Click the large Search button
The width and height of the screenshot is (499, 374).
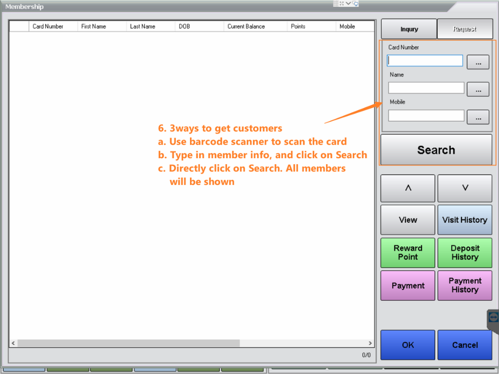(436, 150)
